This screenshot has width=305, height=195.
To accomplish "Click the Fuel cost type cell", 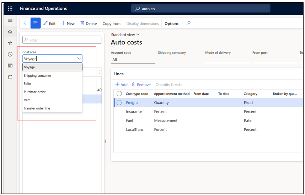I will [x=129, y=120].
